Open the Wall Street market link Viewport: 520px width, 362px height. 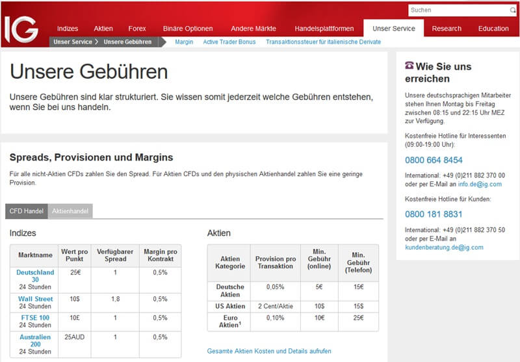[x=36, y=299]
